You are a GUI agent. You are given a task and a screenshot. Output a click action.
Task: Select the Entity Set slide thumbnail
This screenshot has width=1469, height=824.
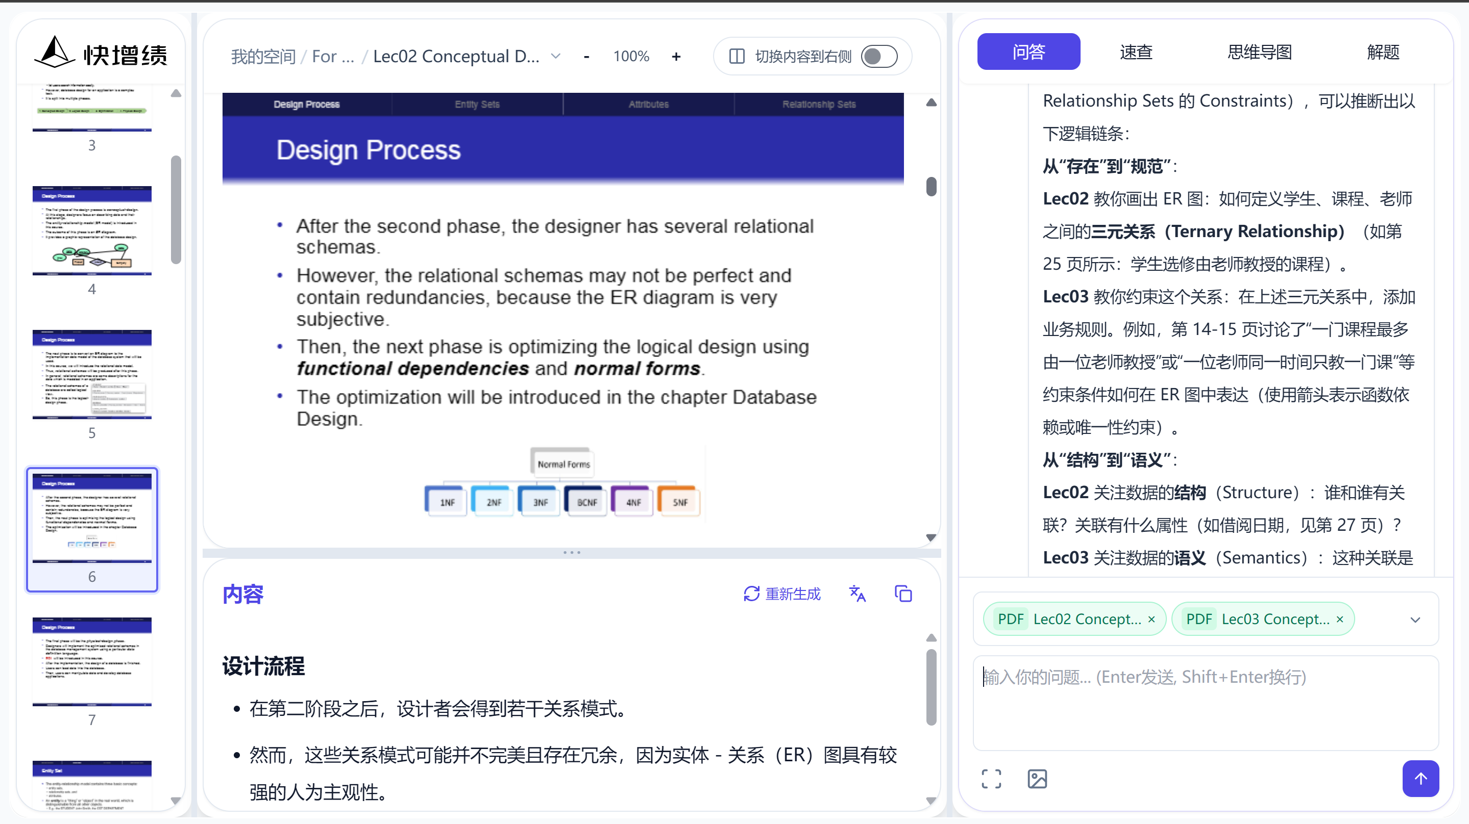pos(92,785)
